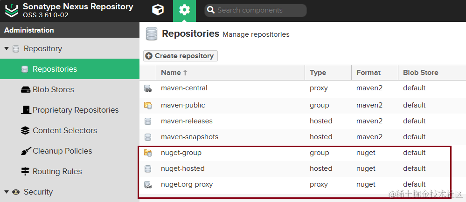The image size is (466, 202).
Task: Click the Routing Rules signpost icon
Action: (x=25, y=171)
